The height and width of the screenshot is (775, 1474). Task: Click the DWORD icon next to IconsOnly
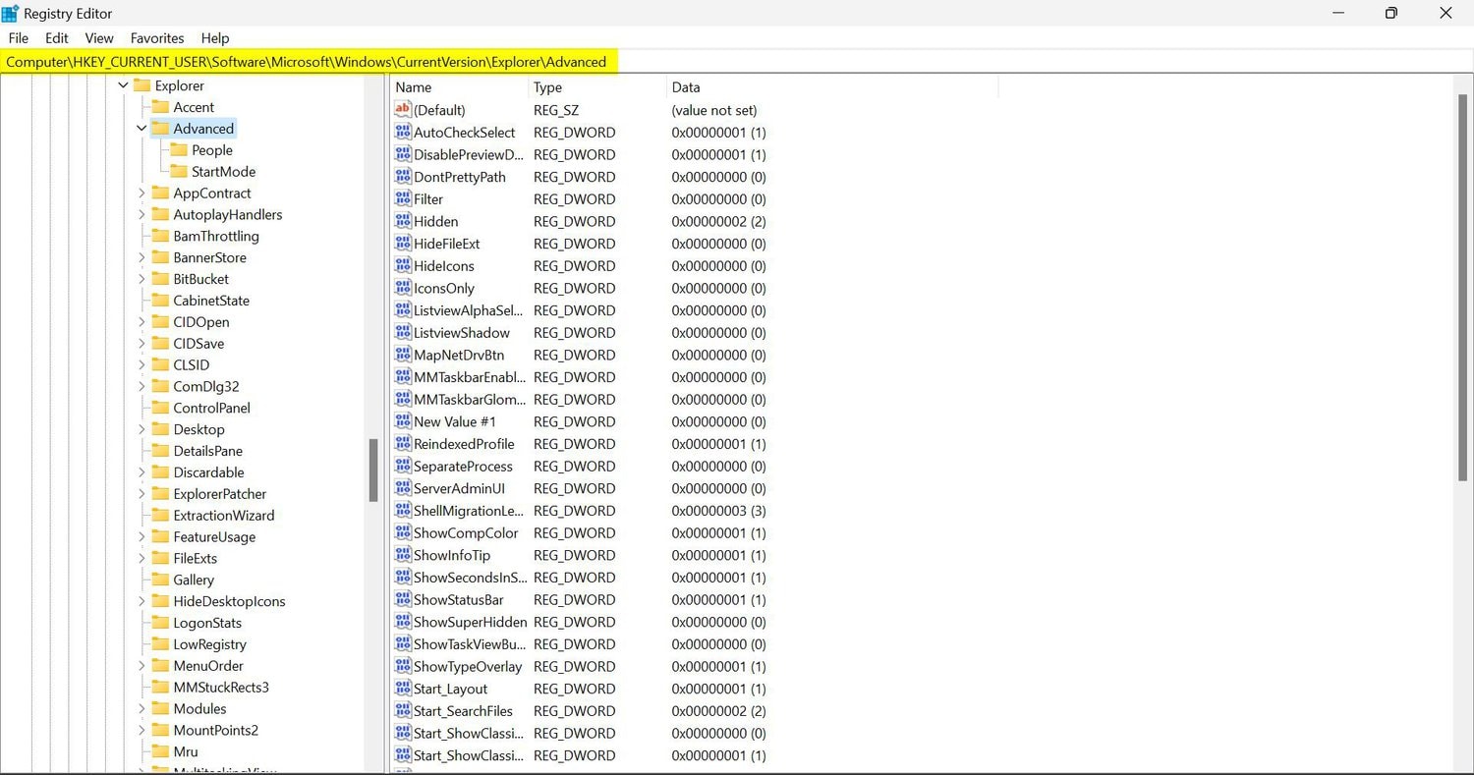click(x=402, y=288)
